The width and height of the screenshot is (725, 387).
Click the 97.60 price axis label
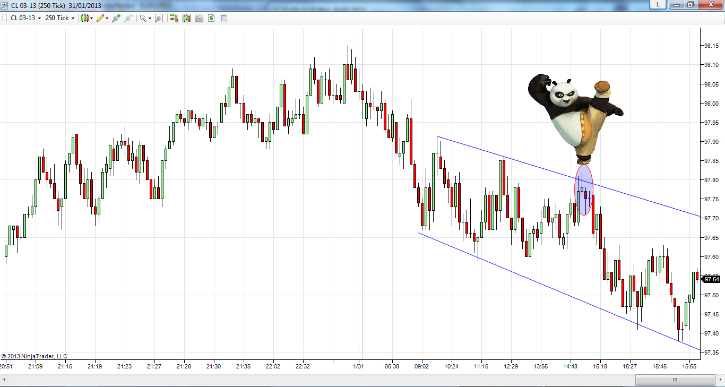(x=711, y=257)
